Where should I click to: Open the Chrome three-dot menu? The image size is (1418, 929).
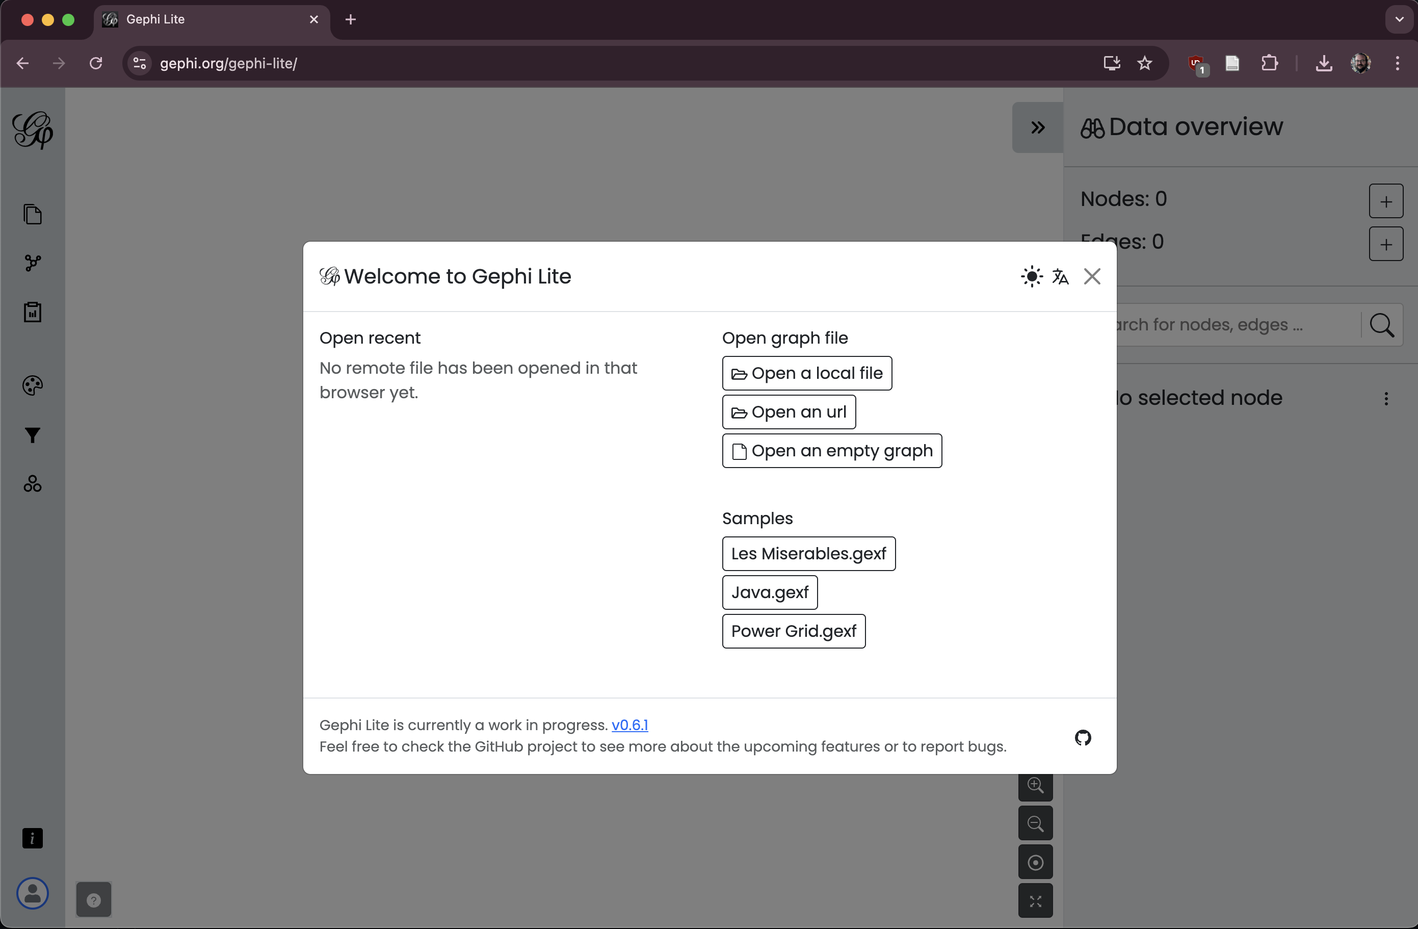pyautogui.click(x=1397, y=63)
